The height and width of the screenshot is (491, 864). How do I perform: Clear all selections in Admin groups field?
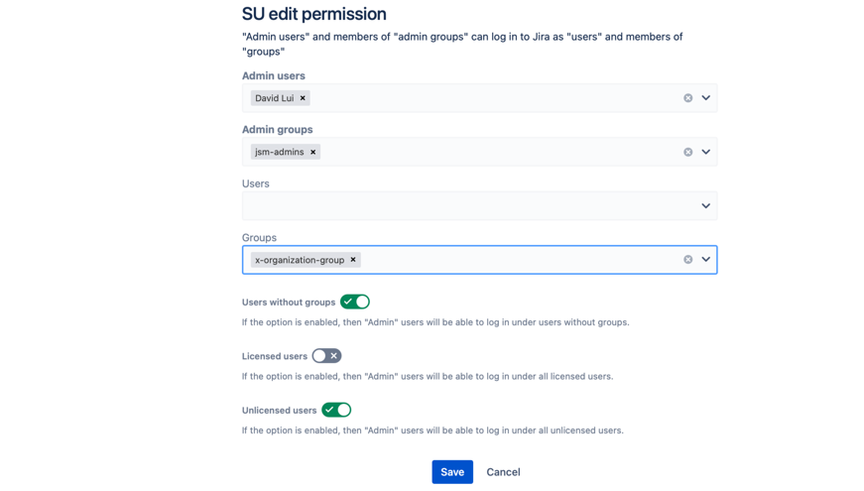tap(687, 152)
